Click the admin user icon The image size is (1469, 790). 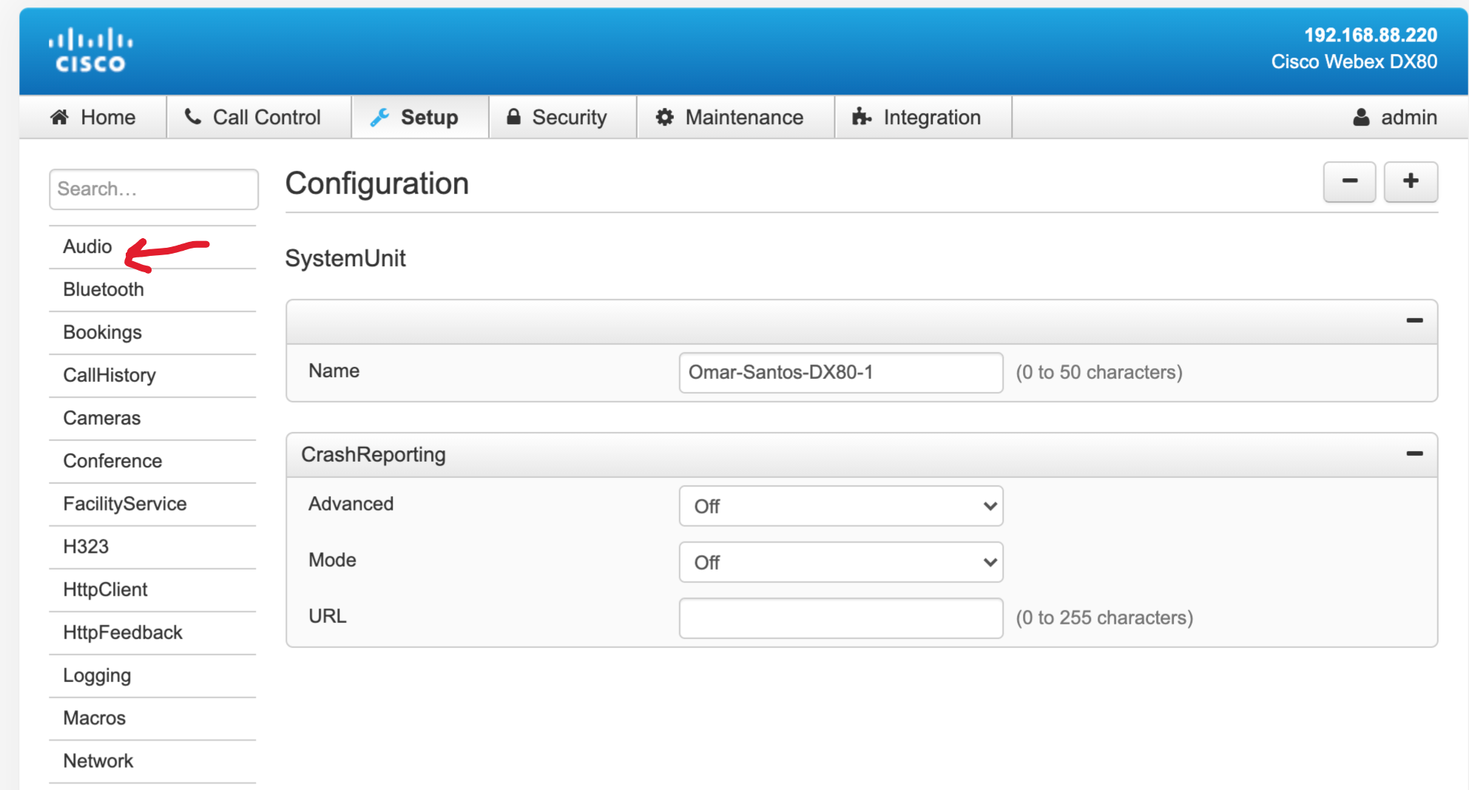(x=1361, y=117)
